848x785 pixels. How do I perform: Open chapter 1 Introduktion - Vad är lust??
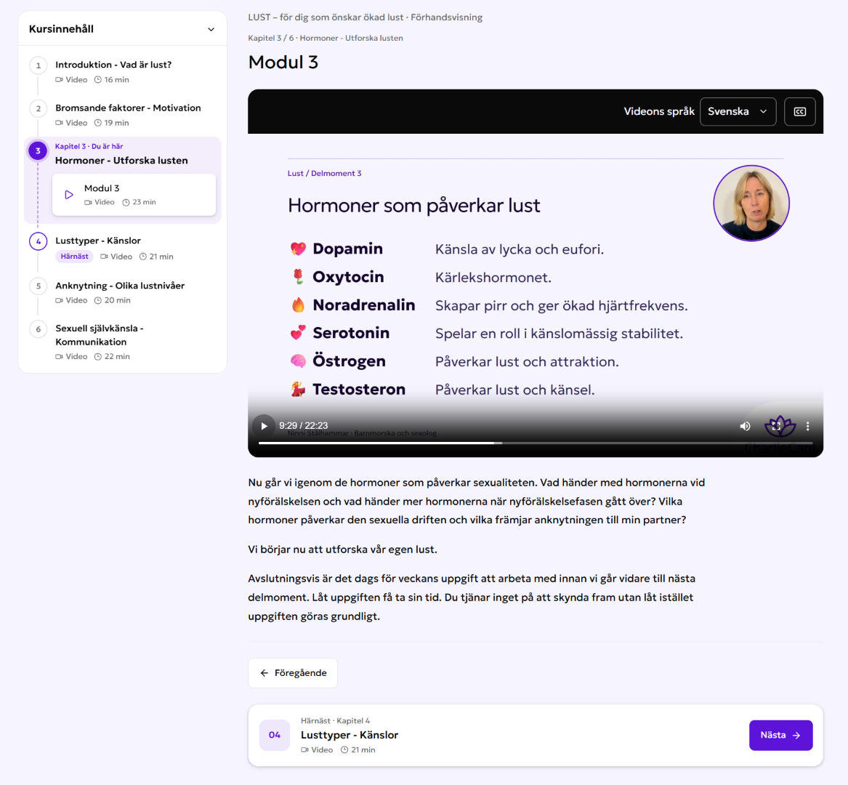pyautogui.click(x=113, y=65)
